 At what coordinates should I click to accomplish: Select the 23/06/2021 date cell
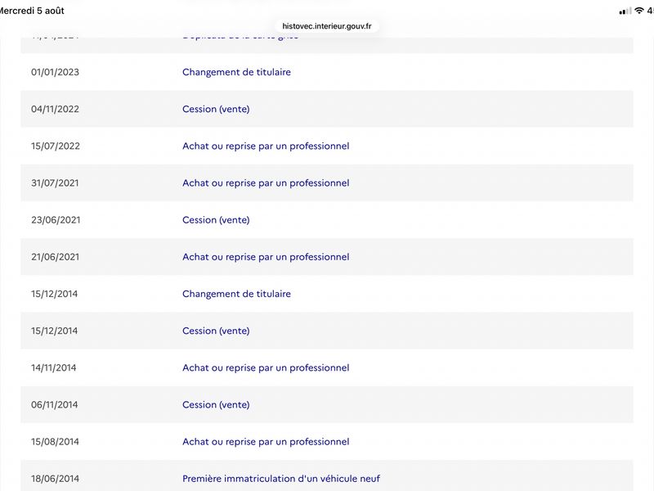pyautogui.click(x=56, y=220)
